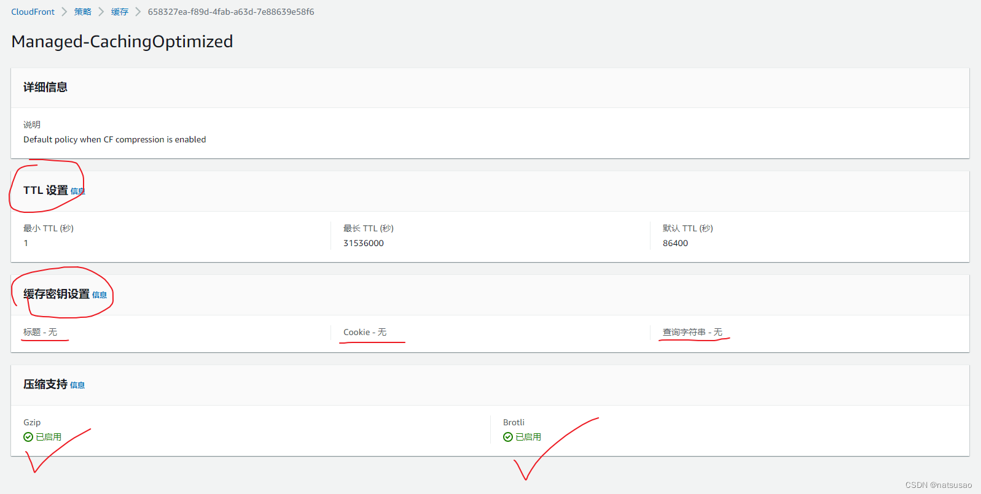Click the 最长 TTL (秒) label
This screenshot has height=494, width=981.
pos(369,228)
